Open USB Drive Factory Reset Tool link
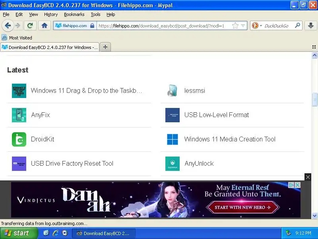Viewport: 318px width, 239px height. click(72, 163)
